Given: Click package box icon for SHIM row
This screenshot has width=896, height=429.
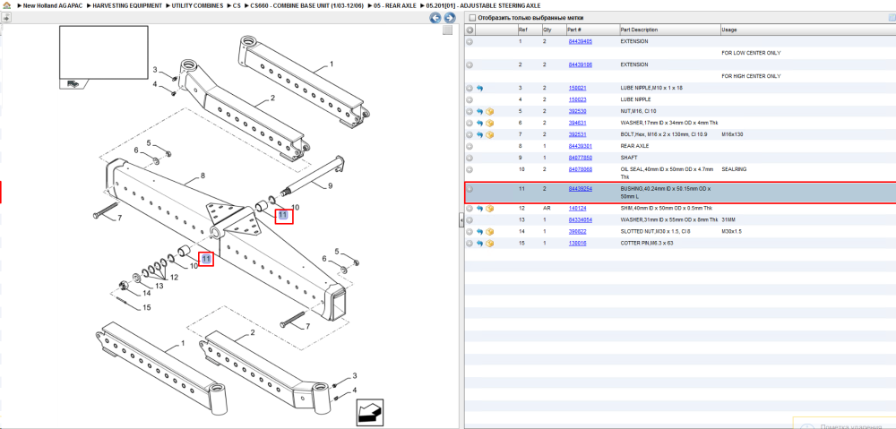Looking at the screenshot, I should [490, 209].
